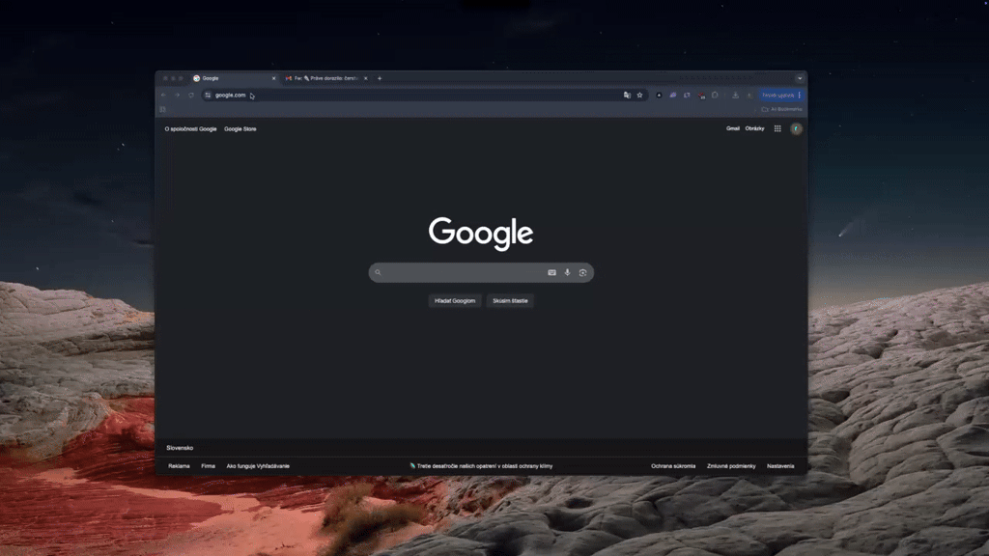This screenshot has width=989, height=556.
Task: Open the All Bookmarks folder
Action: [x=782, y=109]
